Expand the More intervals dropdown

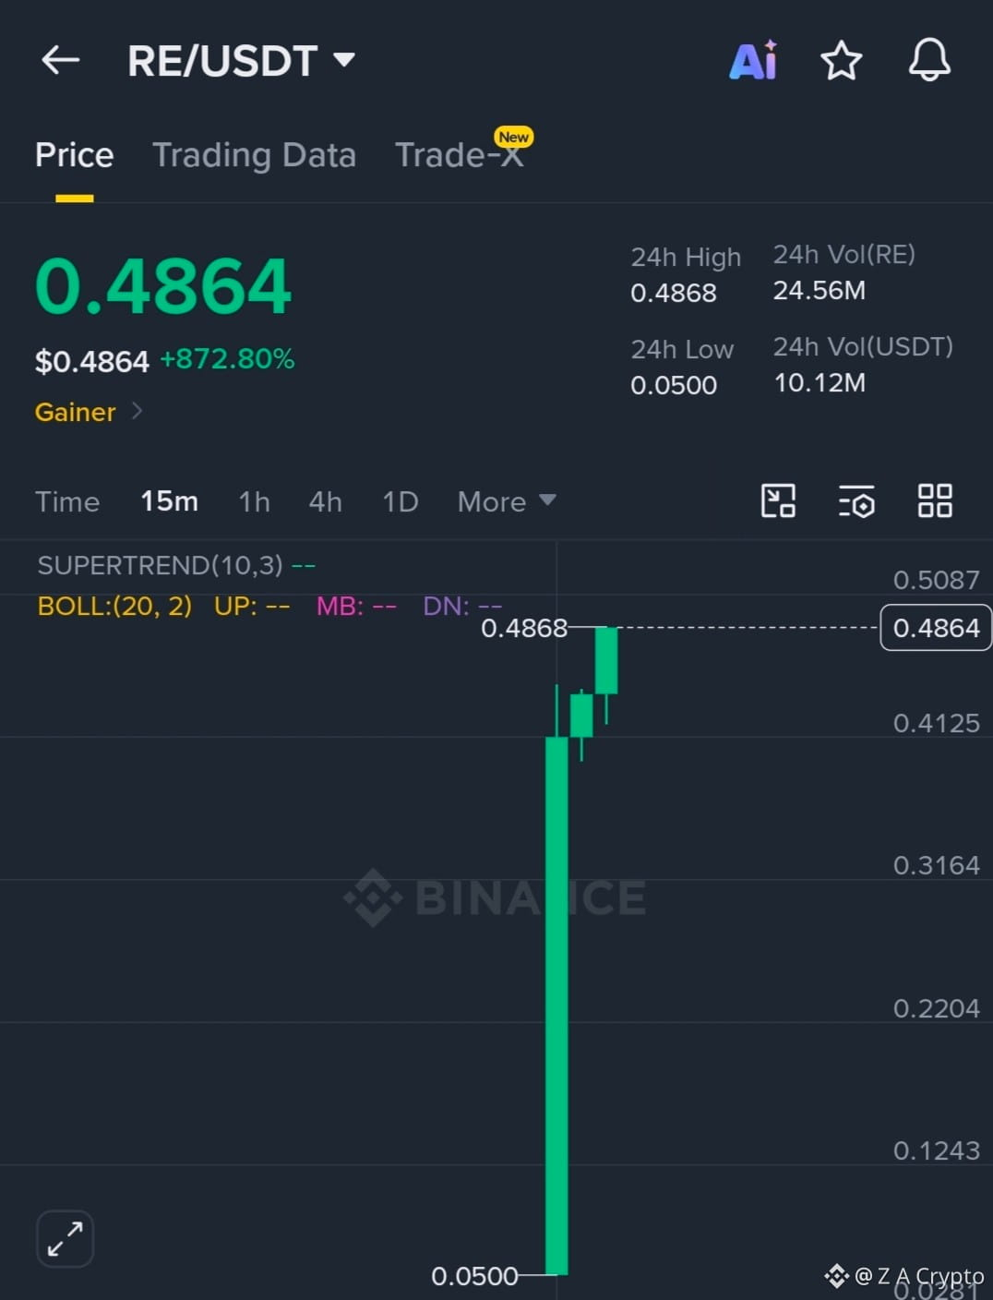pos(507,501)
